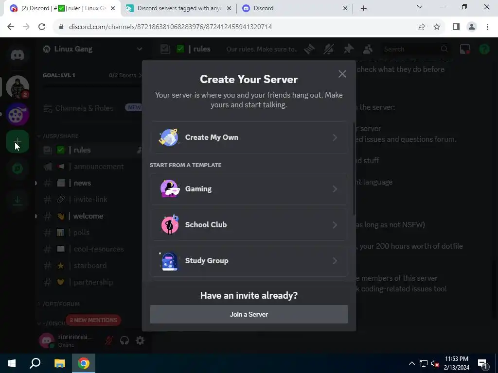
Task: Open User Settings gear icon
Action: (140, 340)
